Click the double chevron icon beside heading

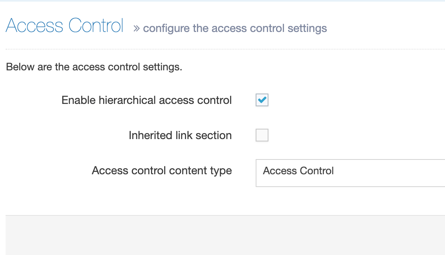pos(137,28)
